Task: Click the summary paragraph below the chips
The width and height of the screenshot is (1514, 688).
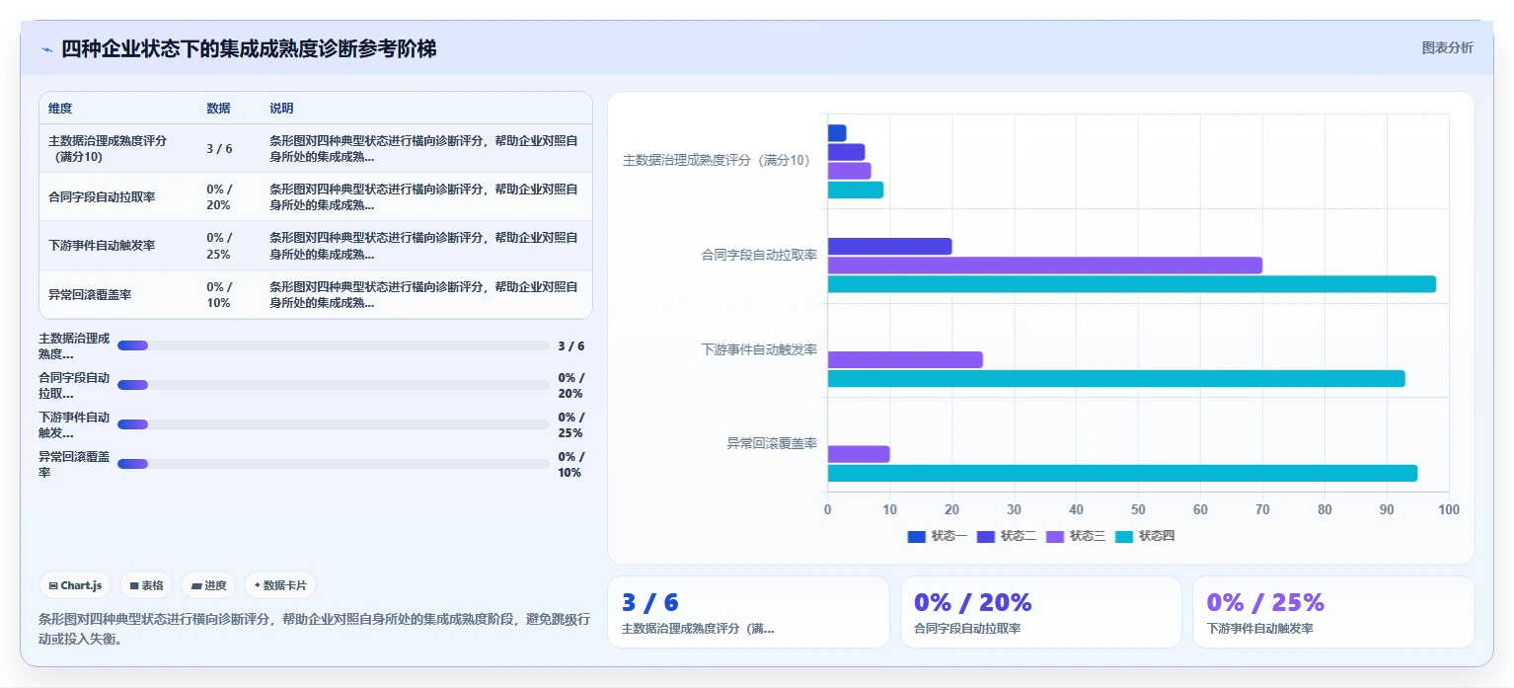Action: coord(315,629)
